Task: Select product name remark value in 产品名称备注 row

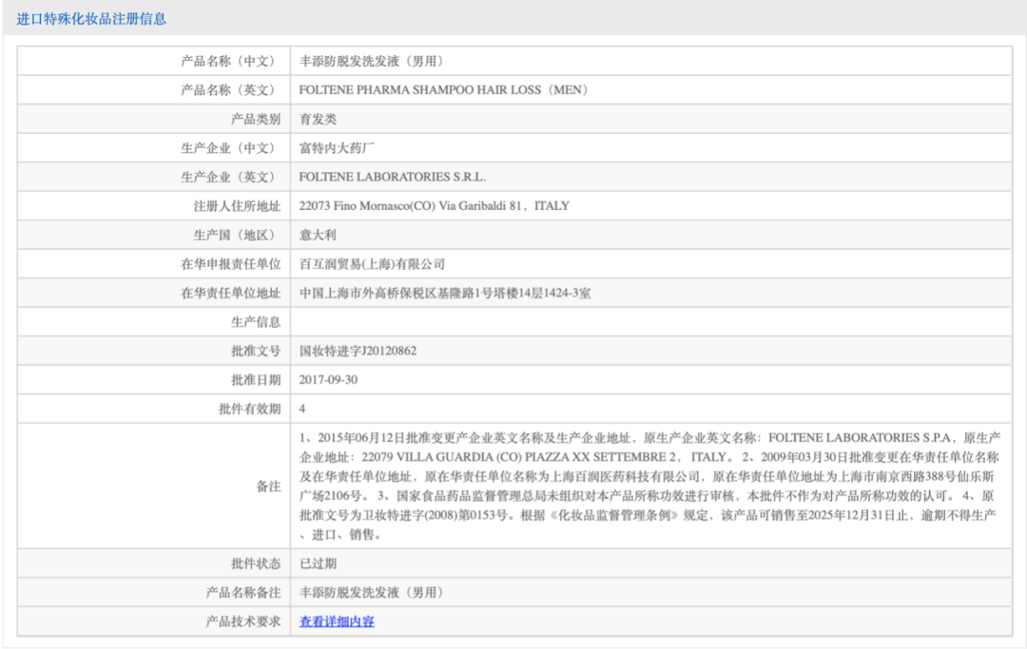Action: click(374, 592)
